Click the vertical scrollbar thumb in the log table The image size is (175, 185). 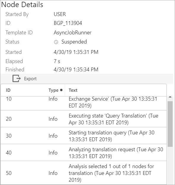[x=170, y=124]
